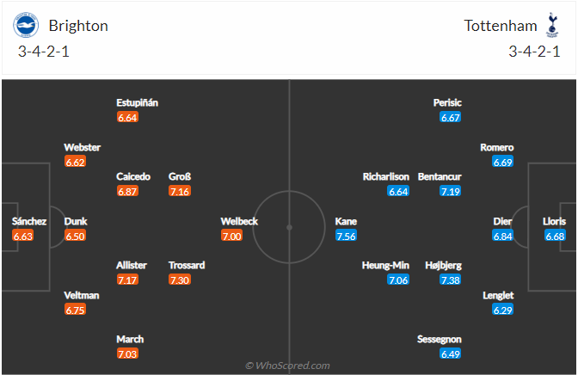Select Welbeck's 7.00 rating badge

coord(232,236)
